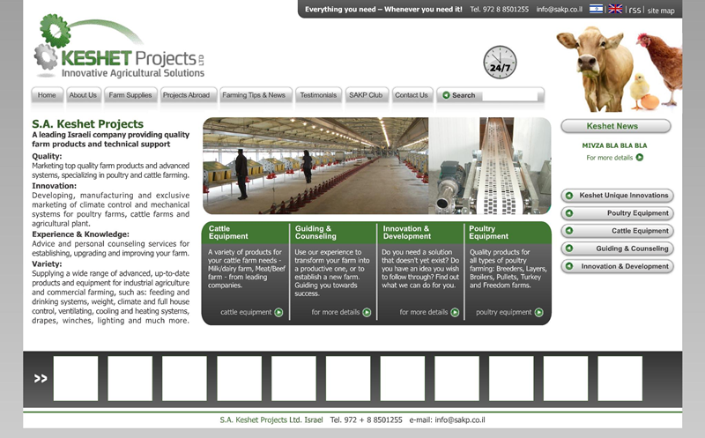Open the SAKP Club menu item
The width and height of the screenshot is (705, 438).
click(x=366, y=95)
